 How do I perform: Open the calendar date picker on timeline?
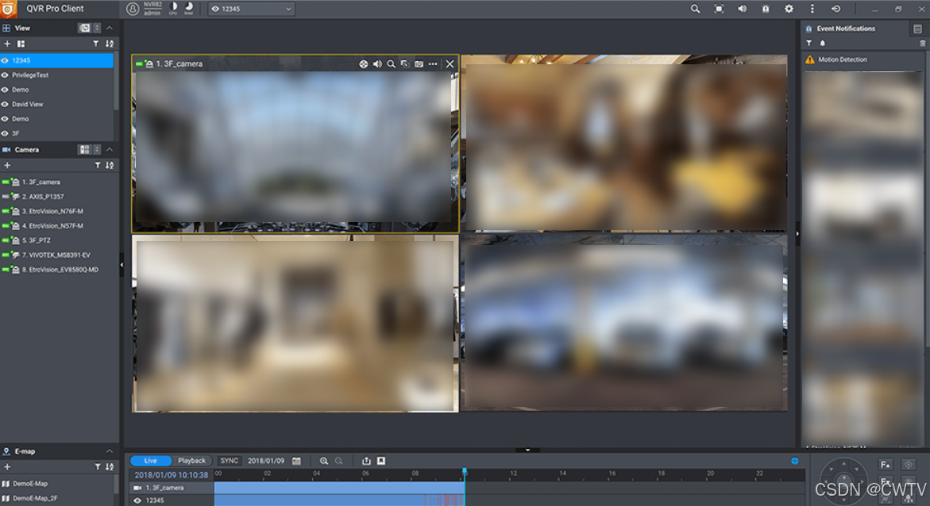coord(296,461)
